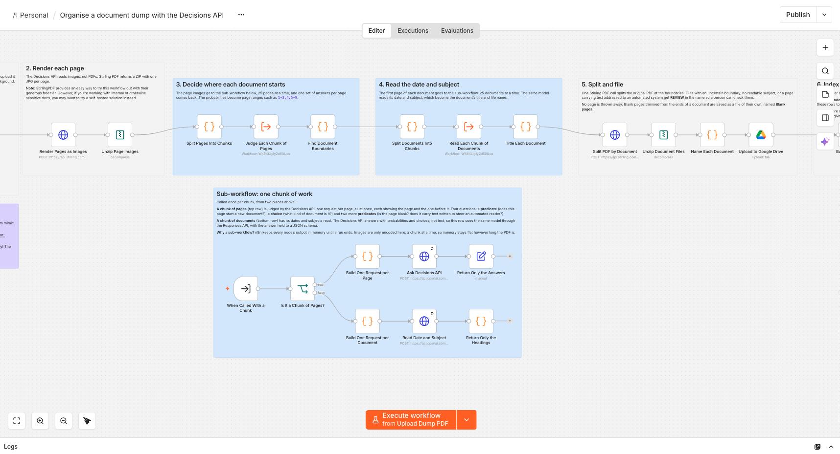Go to the Personal project breadcrumb
This screenshot has height=454, width=840.
click(30, 15)
